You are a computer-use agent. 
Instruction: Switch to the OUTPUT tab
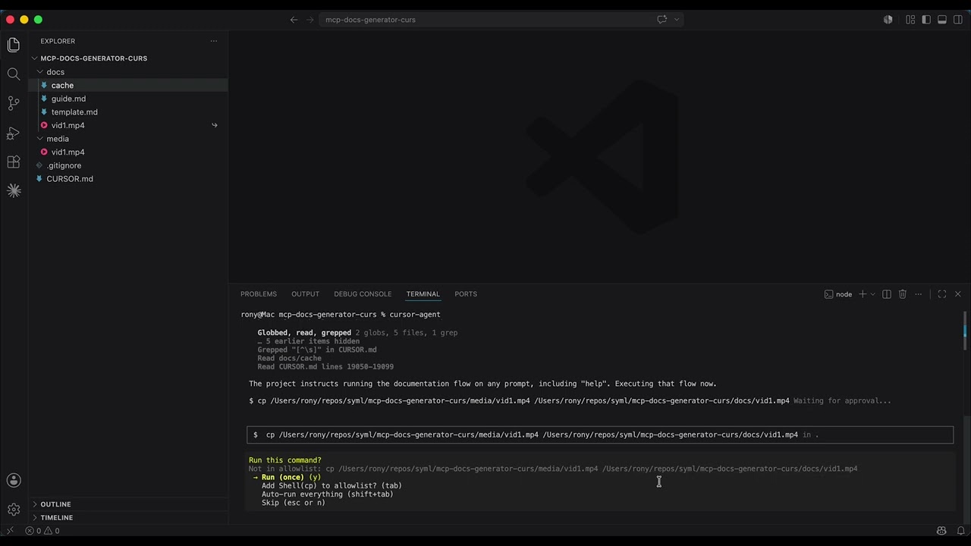(x=305, y=294)
